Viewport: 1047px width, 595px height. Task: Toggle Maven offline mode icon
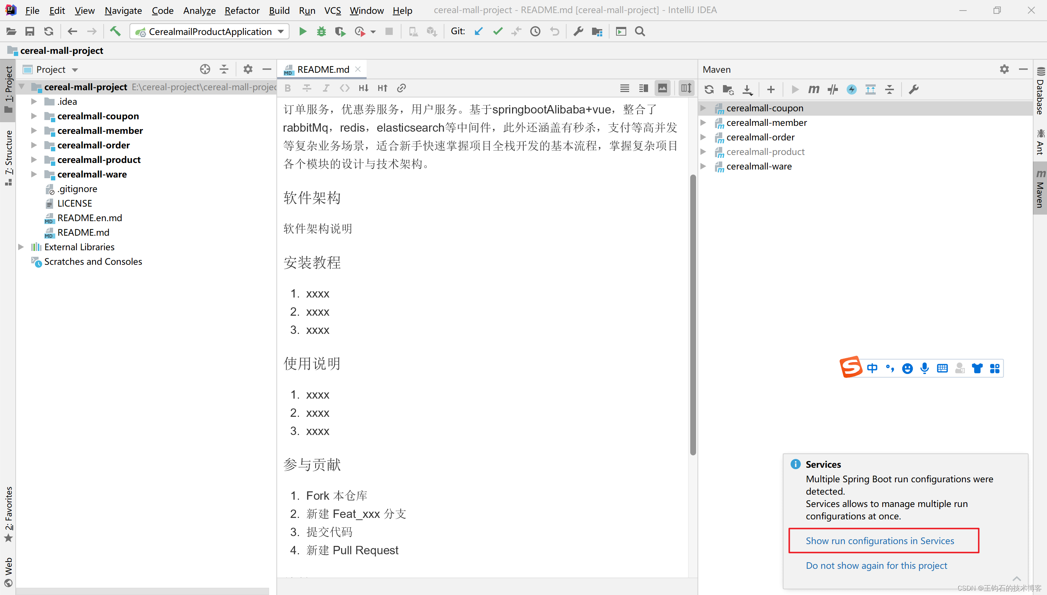pos(832,89)
